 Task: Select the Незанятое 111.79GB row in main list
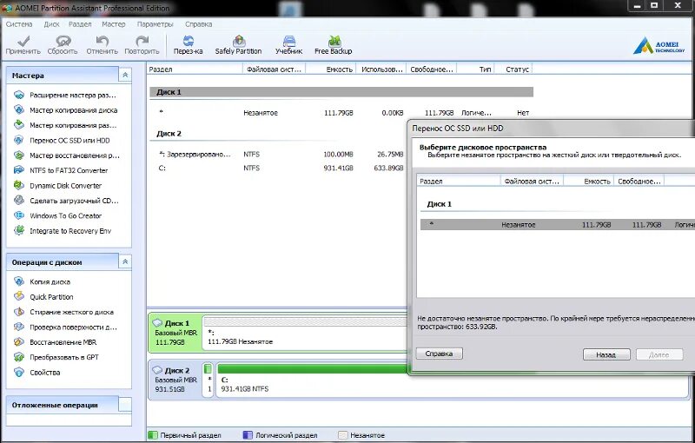(341, 113)
